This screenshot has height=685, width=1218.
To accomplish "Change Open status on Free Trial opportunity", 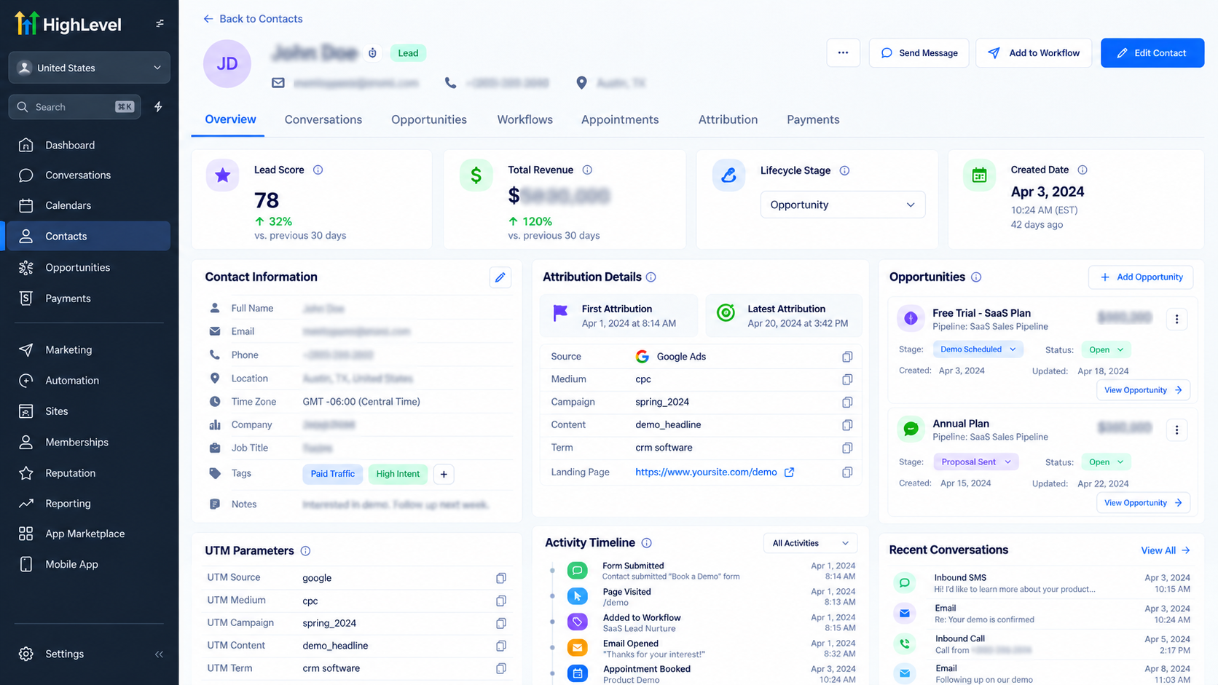I will pyautogui.click(x=1106, y=349).
